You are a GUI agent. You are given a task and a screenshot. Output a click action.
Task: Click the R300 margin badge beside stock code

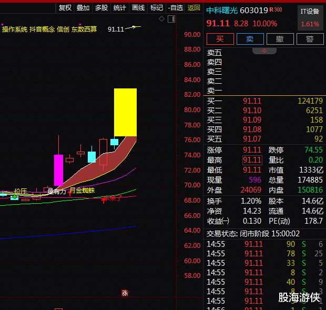(276, 10)
